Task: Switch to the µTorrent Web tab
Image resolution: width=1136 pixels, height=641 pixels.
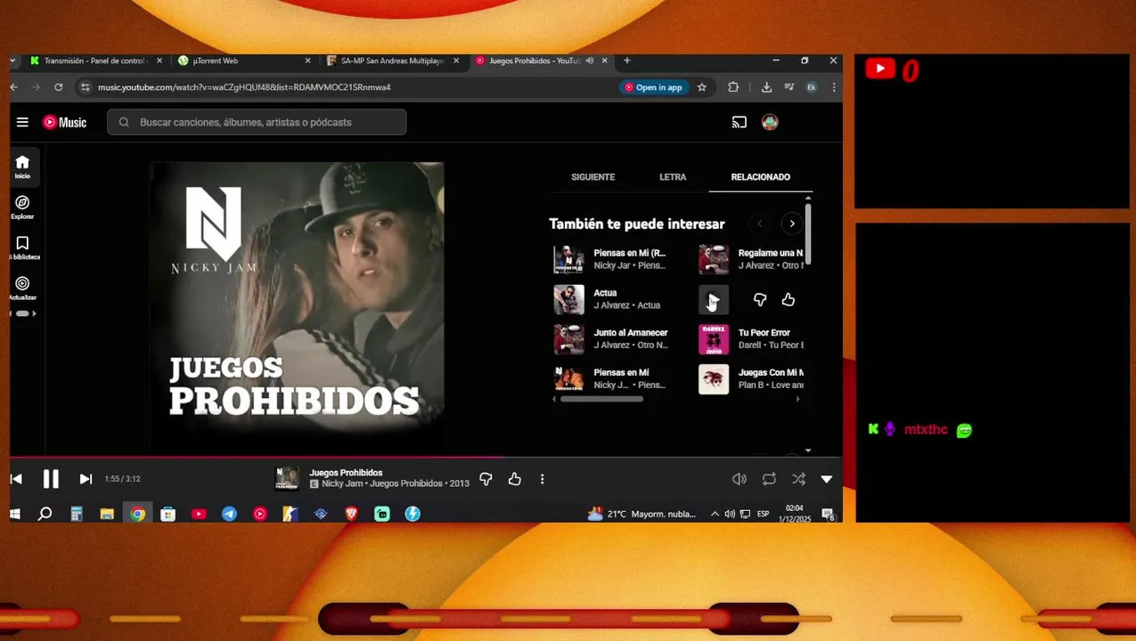Action: point(242,61)
